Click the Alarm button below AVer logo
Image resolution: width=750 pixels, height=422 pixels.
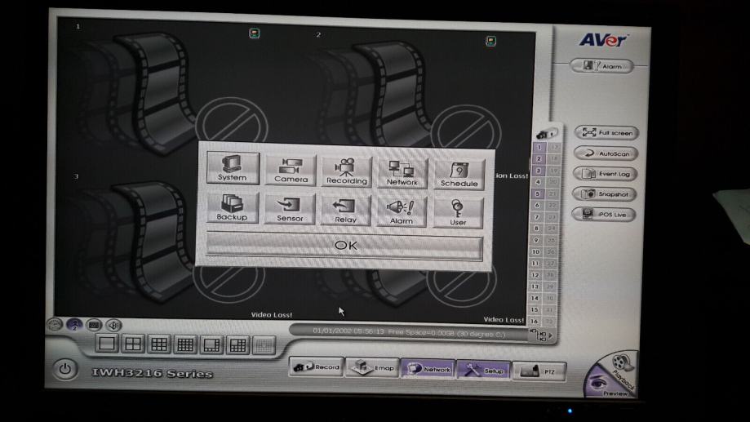point(601,66)
